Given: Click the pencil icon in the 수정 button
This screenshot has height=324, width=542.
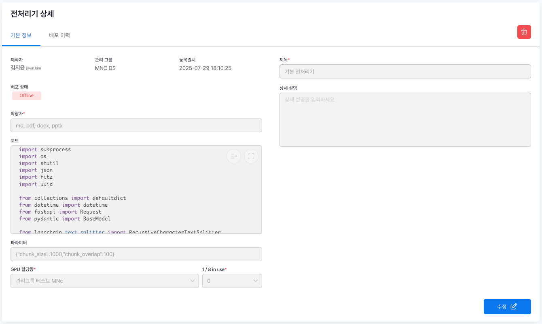Looking at the screenshot, I should point(514,307).
